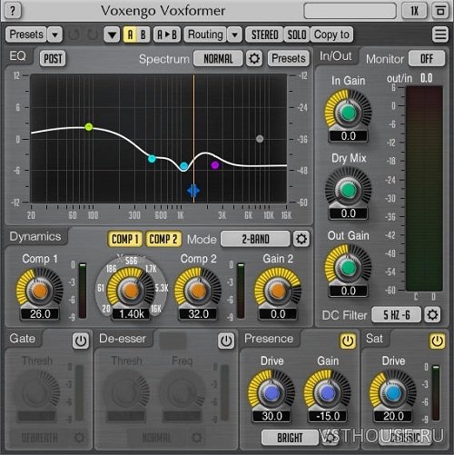Open the help question mark button
The height and width of the screenshot is (455, 454).
[x=13, y=11]
